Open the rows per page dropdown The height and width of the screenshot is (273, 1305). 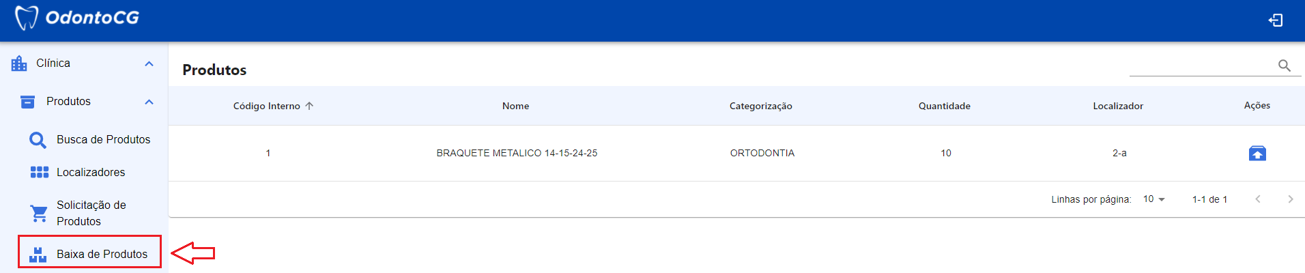click(x=1154, y=199)
